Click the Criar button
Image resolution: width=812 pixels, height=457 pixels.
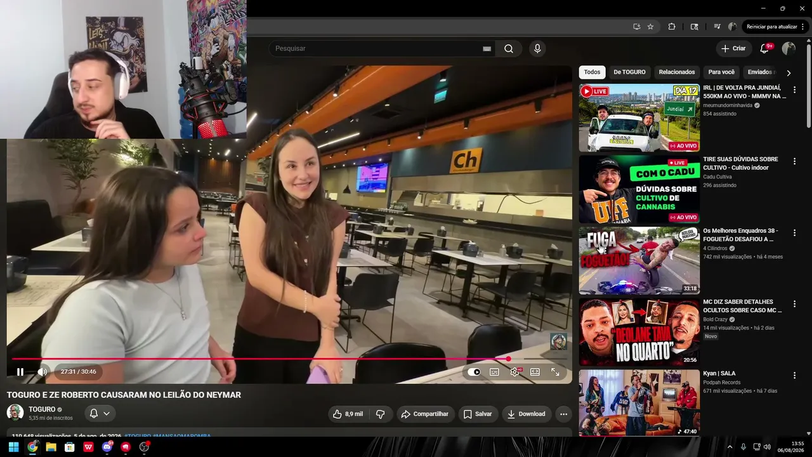pyautogui.click(x=733, y=49)
